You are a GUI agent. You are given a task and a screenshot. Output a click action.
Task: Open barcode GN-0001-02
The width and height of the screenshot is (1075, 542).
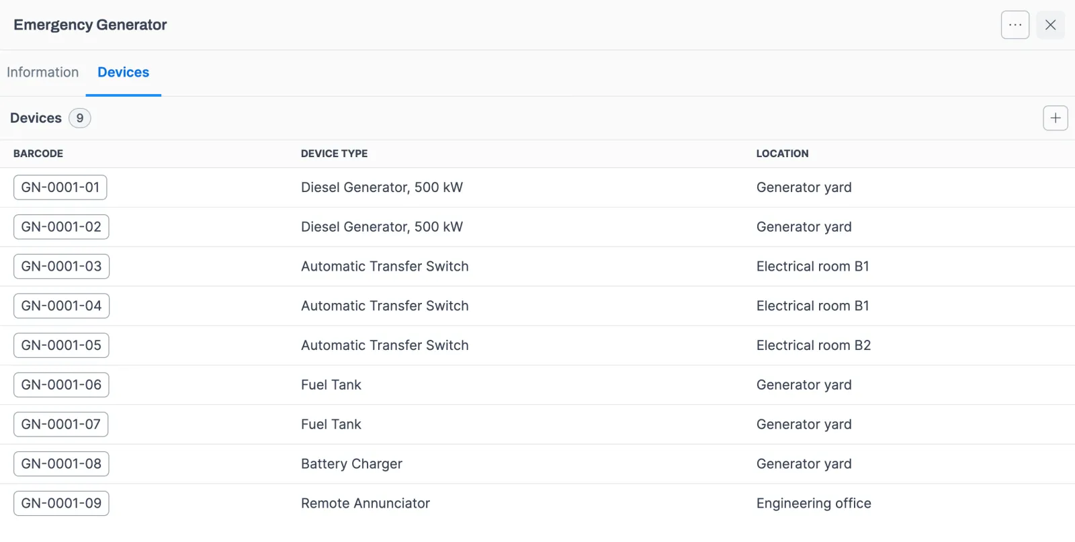point(61,227)
